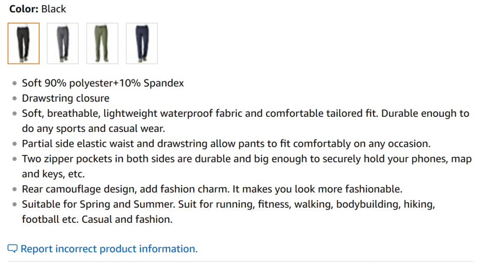Click the "football etc. Casual and fashion." line
This screenshot has height=267, width=483.
[97, 219]
